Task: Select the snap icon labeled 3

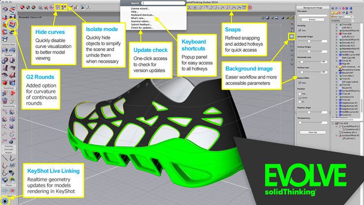Action: coord(190,8)
